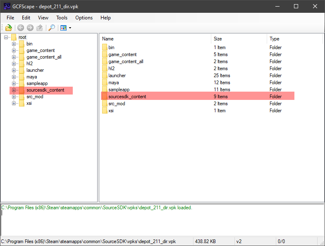The width and height of the screenshot is (325, 246).
Task: Select launcher in the folder tree
Action: (x=35, y=70)
